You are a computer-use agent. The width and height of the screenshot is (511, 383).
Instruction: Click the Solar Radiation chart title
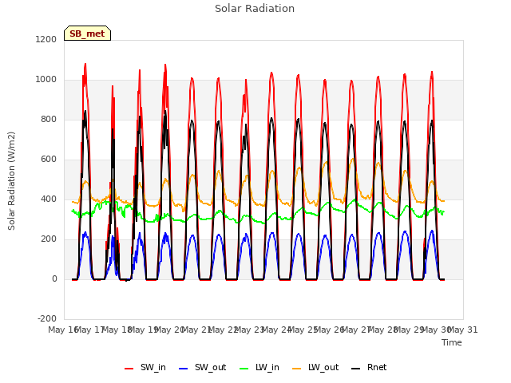[x=255, y=9]
